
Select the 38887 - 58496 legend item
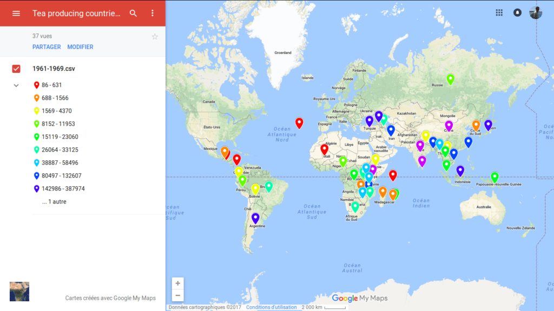pyautogui.click(x=56, y=163)
